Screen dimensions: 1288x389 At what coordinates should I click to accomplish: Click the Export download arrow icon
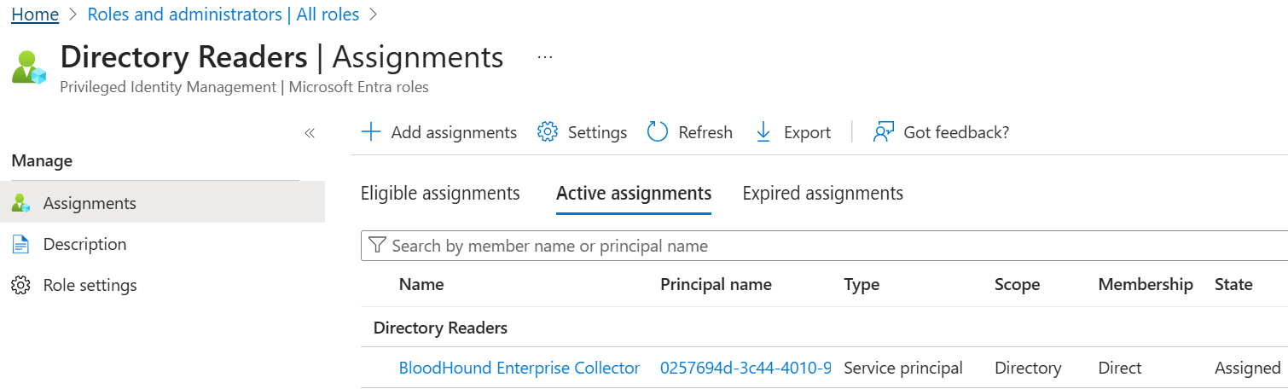763,132
